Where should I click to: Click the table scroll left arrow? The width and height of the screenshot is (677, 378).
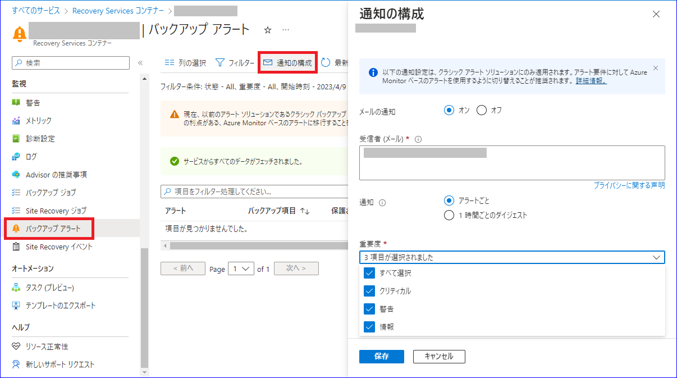pos(164,246)
